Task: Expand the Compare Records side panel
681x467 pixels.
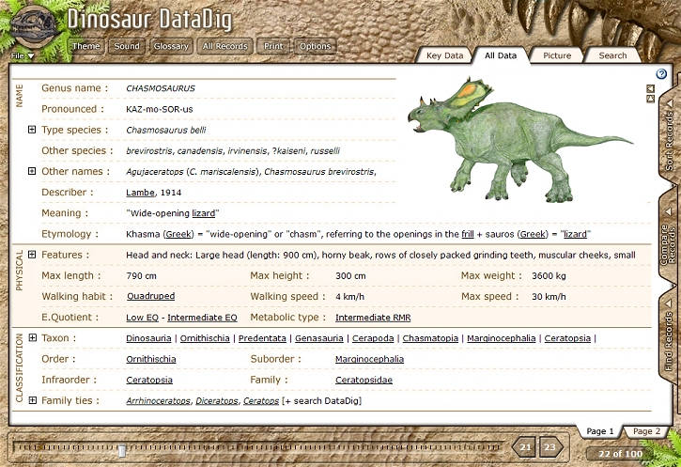Action: pyautogui.click(x=670, y=238)
